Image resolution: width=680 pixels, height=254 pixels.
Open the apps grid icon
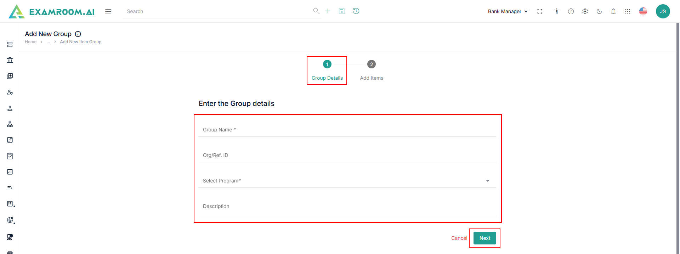(628, 11)
